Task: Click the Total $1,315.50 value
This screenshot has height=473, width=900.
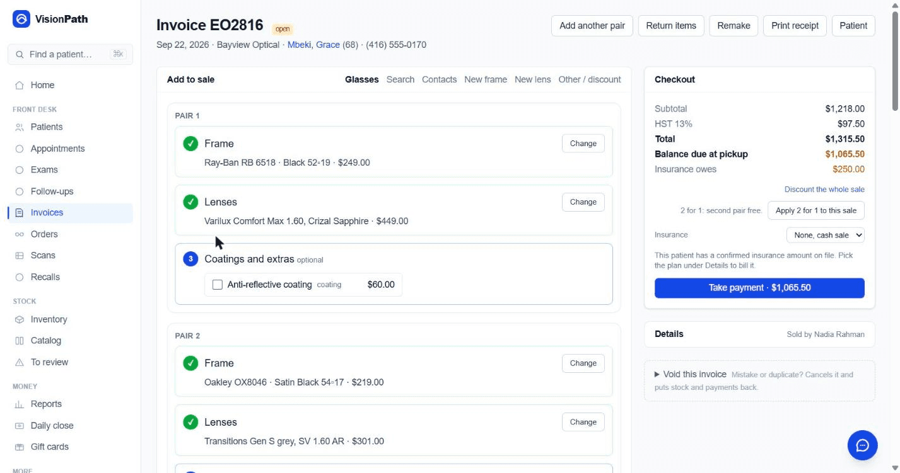Action: point(844,139)
